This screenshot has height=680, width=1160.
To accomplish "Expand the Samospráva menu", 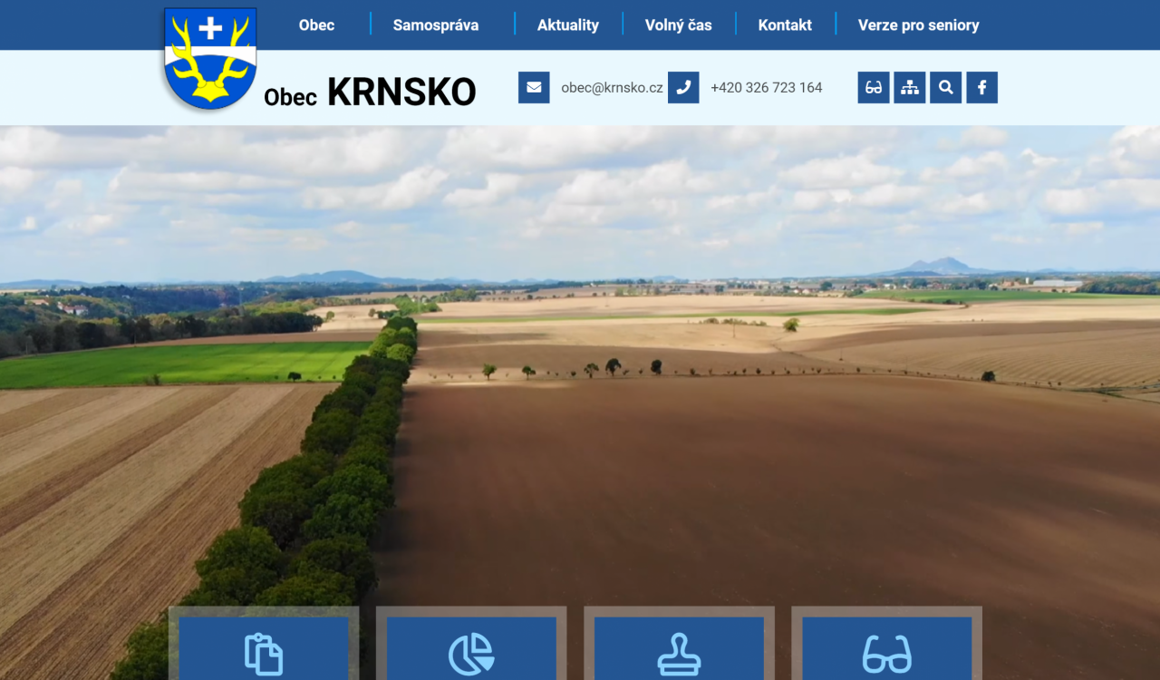I will (x=436, y=25).
